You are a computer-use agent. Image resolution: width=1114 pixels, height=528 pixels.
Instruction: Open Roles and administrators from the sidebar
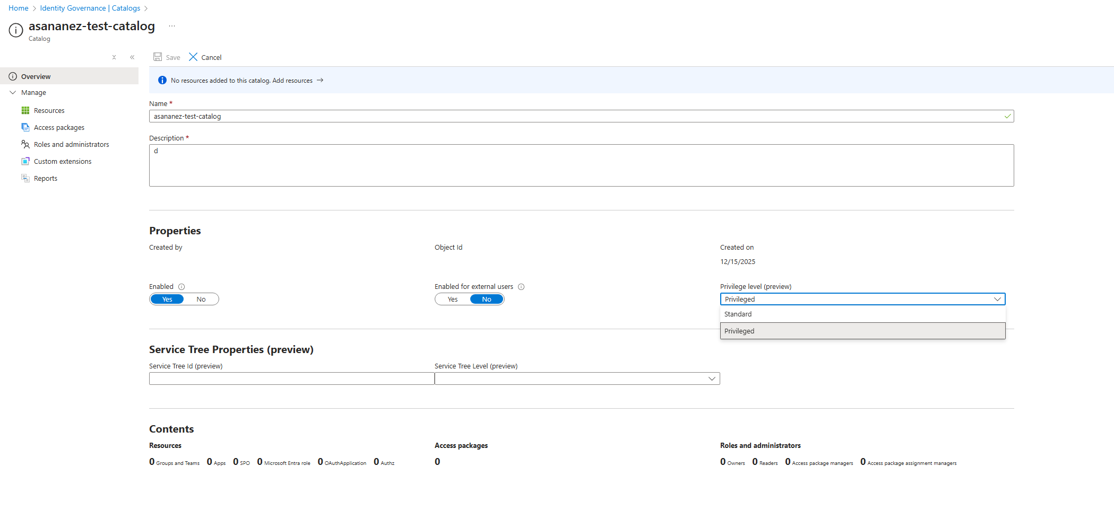pos(71,144)
